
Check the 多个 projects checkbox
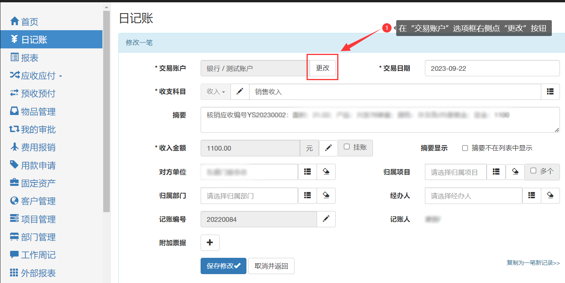pyautogui.click(x=534, y=171)
